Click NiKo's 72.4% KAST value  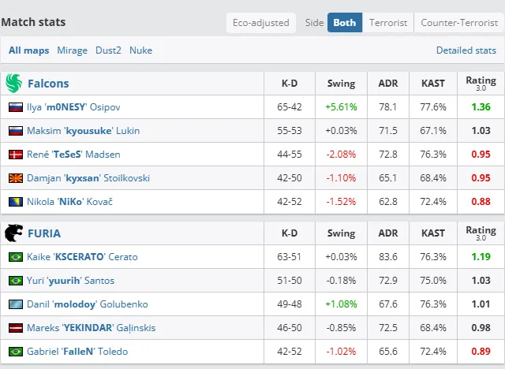(433, 202)
